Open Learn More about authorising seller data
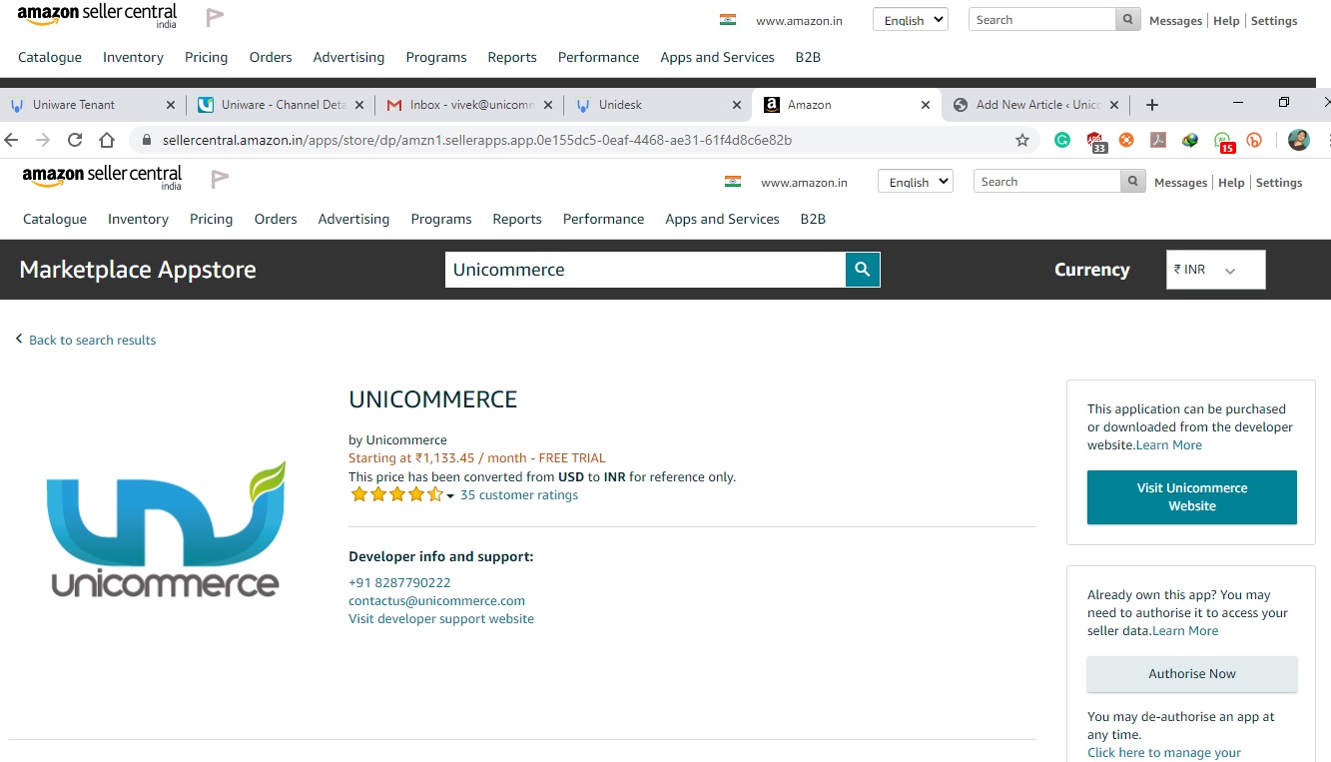 click(1185, 631)
